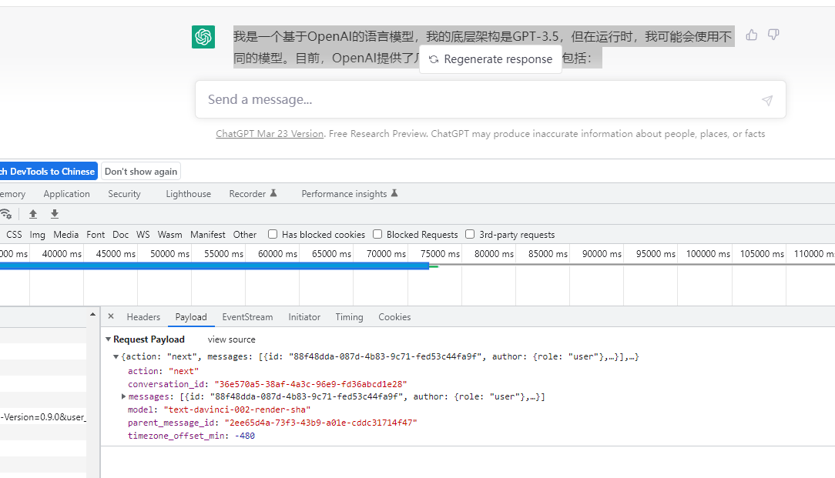This screenshot has width=835, height=478.
Task: Click the request entry ending Version=0.9.0&user_
Action: pyautogui.click(x=43, y=416)
